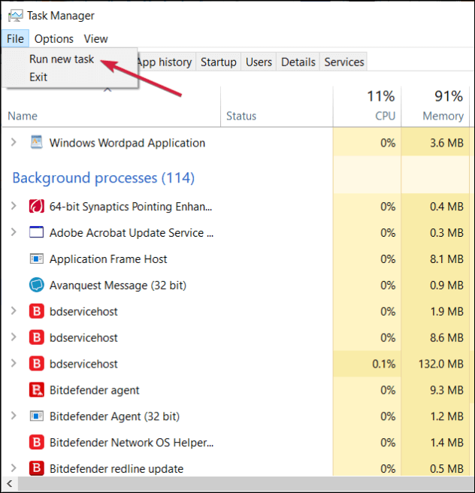Screen dimensions: 475x493
Task: Sort processes by Memory column header
Action: 442,116
